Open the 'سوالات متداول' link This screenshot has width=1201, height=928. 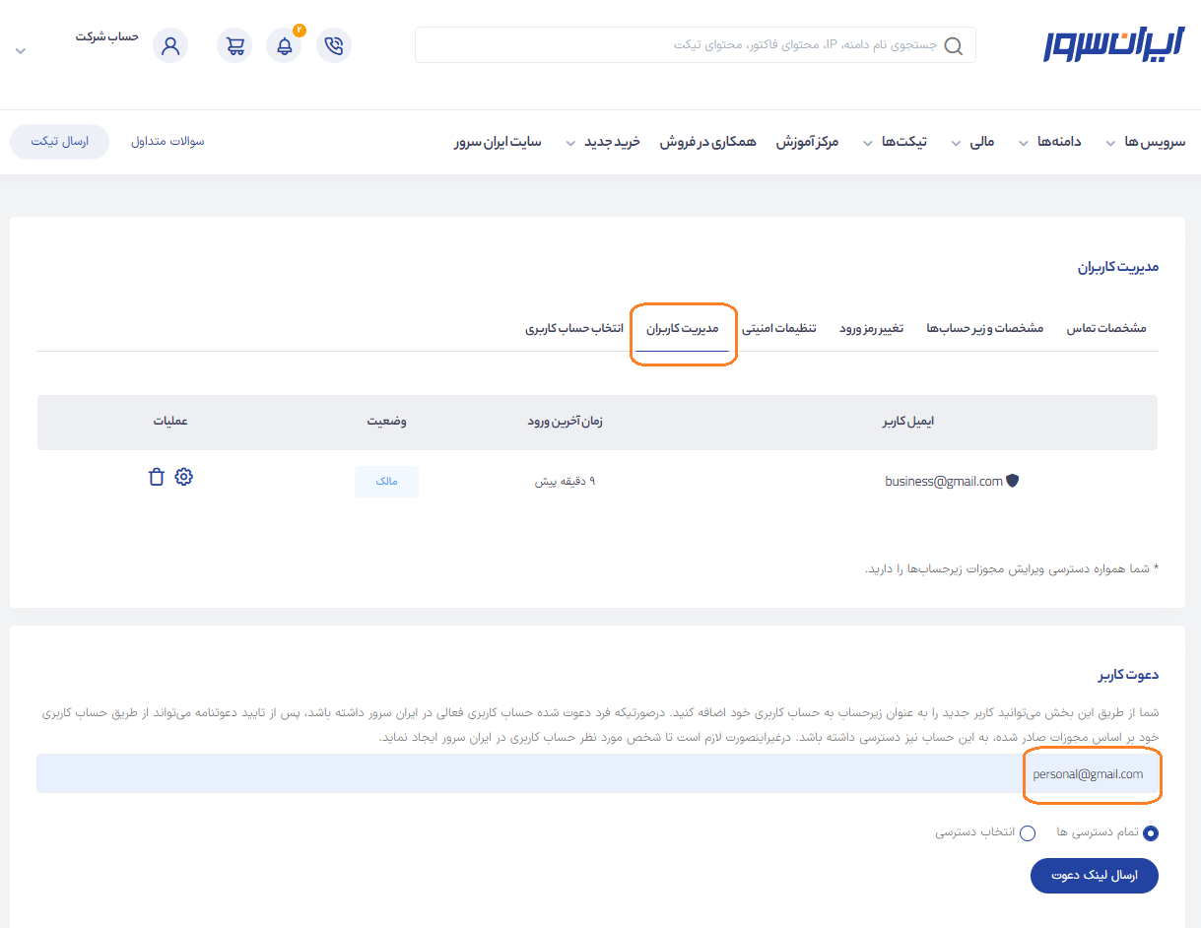(x=167, y=142)
